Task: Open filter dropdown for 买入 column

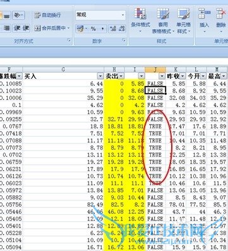Action: coord(100,76)
